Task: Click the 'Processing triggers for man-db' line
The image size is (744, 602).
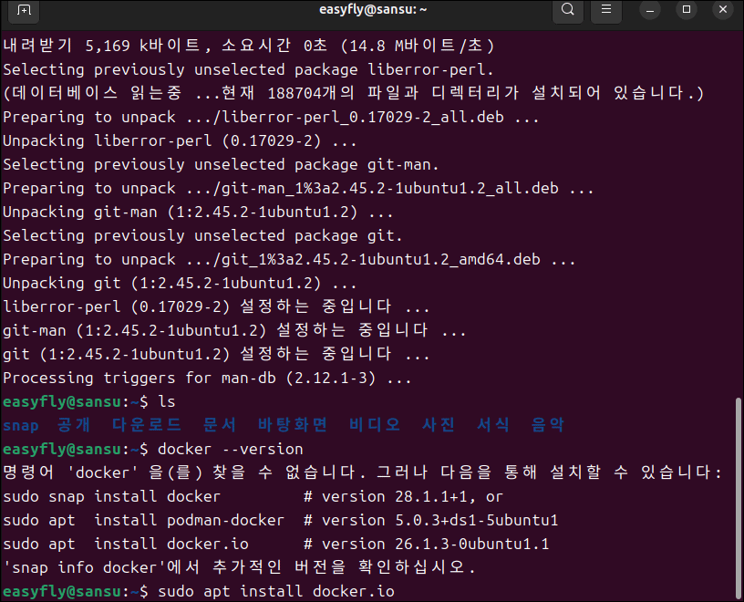Action: [x=207, y=378]
